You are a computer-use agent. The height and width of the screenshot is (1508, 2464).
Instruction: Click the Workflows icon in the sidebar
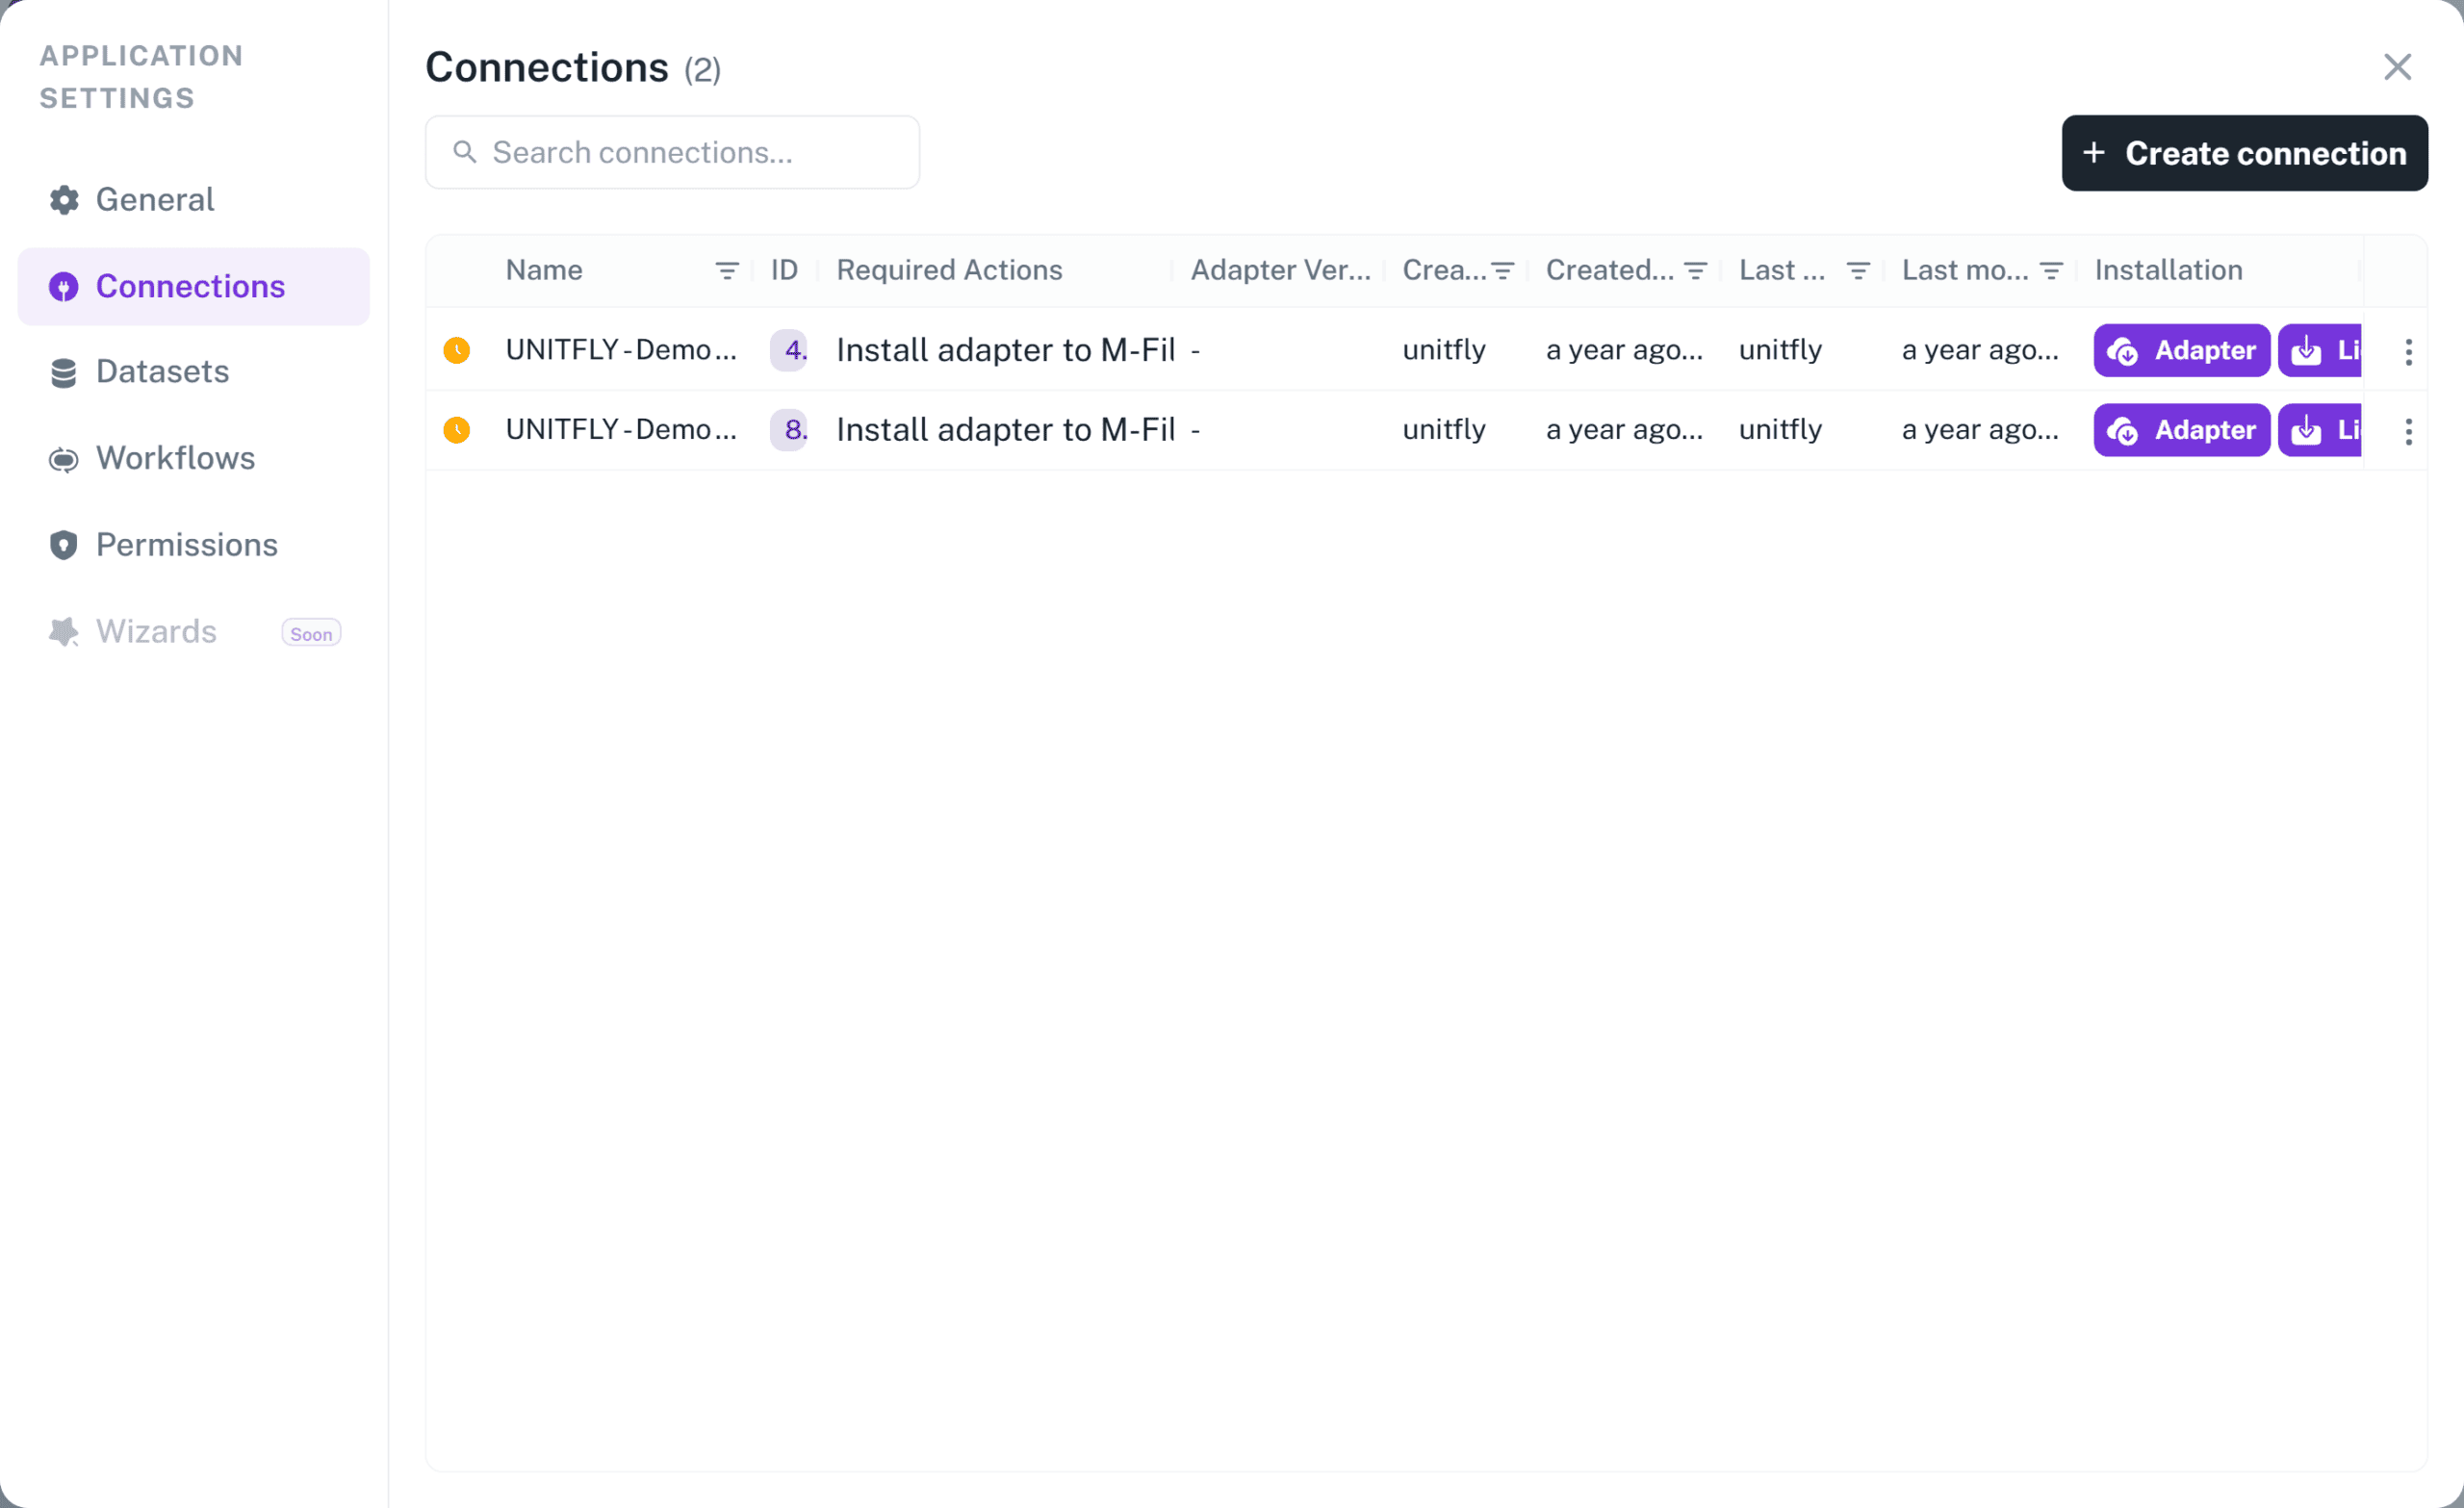(64, 459)
